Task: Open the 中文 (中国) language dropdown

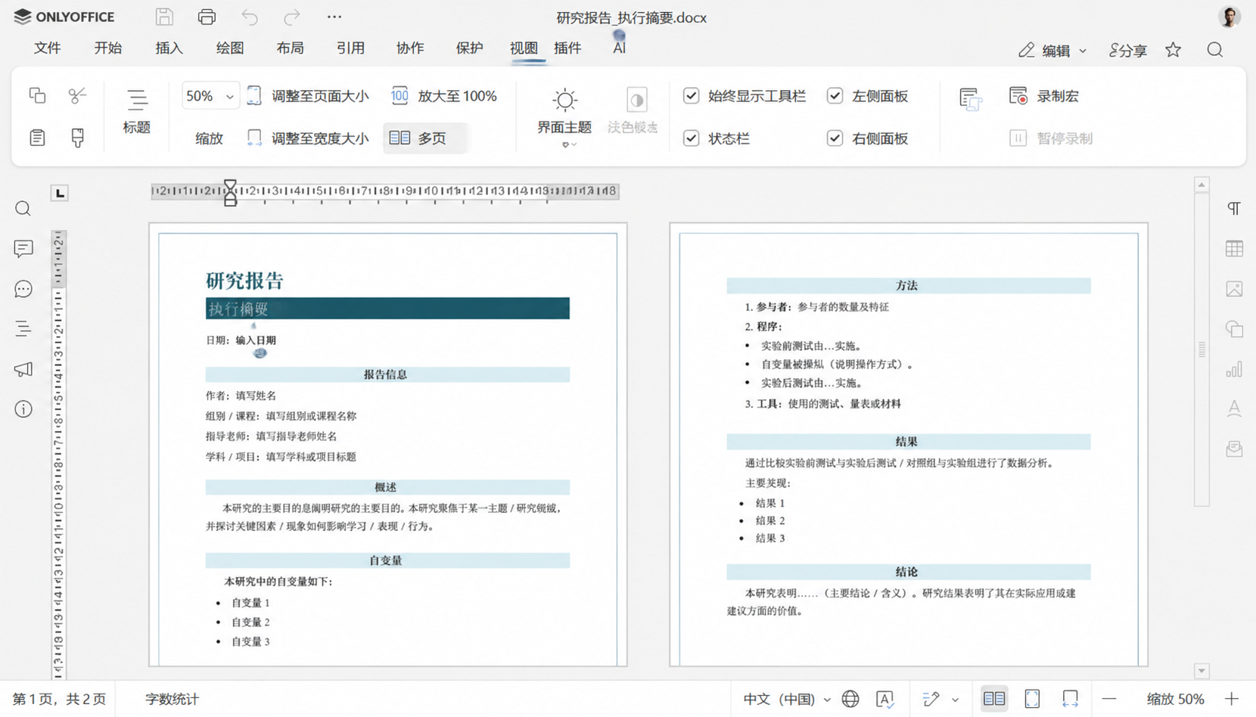Action: (787, 699)
